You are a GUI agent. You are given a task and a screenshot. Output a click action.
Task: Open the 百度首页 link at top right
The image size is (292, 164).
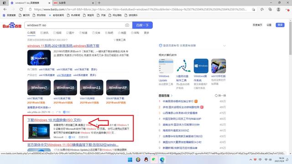(x=257, y=25)
